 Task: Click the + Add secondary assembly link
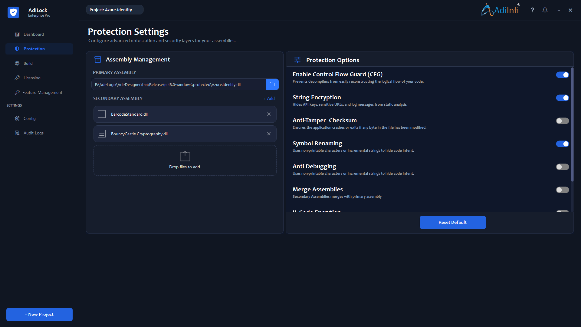click(269, 98)
